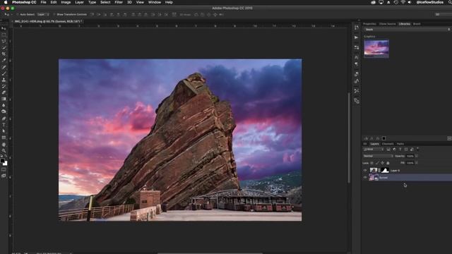Switch to the Properties tab
This screenshot has width=452, height=254.
(369, 24)
